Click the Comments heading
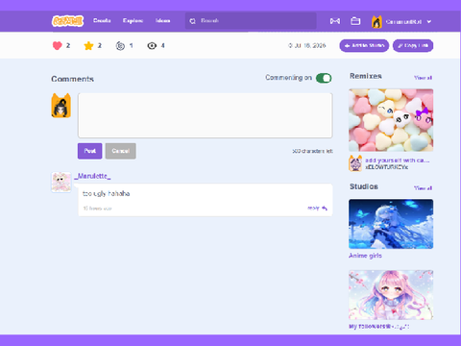The image size is (461, 346). coord(73,79)
